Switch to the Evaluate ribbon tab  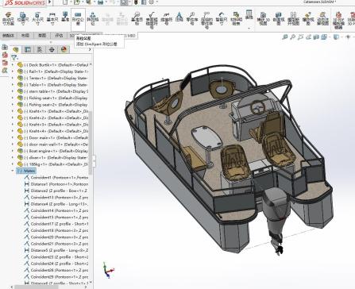(59, 35)
